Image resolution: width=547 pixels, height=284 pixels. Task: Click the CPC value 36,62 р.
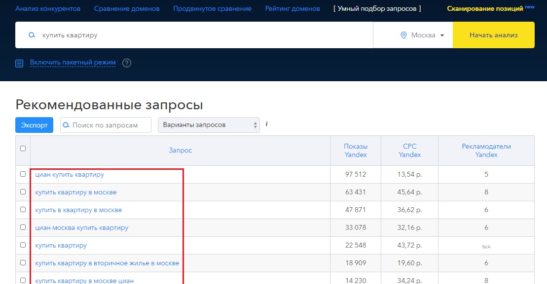pyautogui.click(x=409, y=210)
